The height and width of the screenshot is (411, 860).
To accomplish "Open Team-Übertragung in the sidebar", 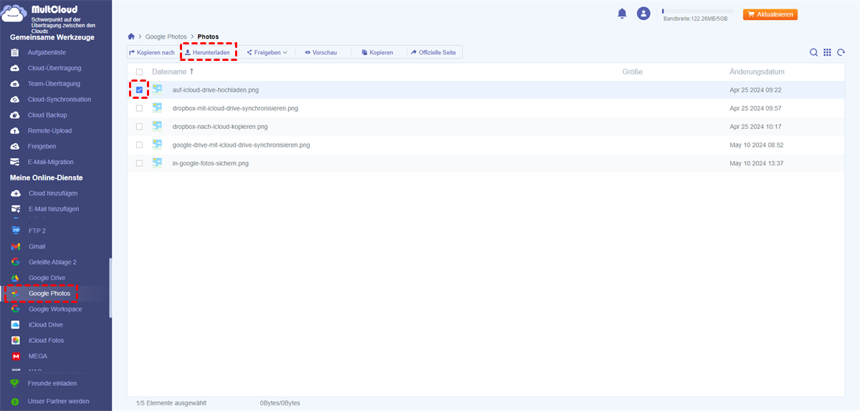I will click(x=54, y=84).
